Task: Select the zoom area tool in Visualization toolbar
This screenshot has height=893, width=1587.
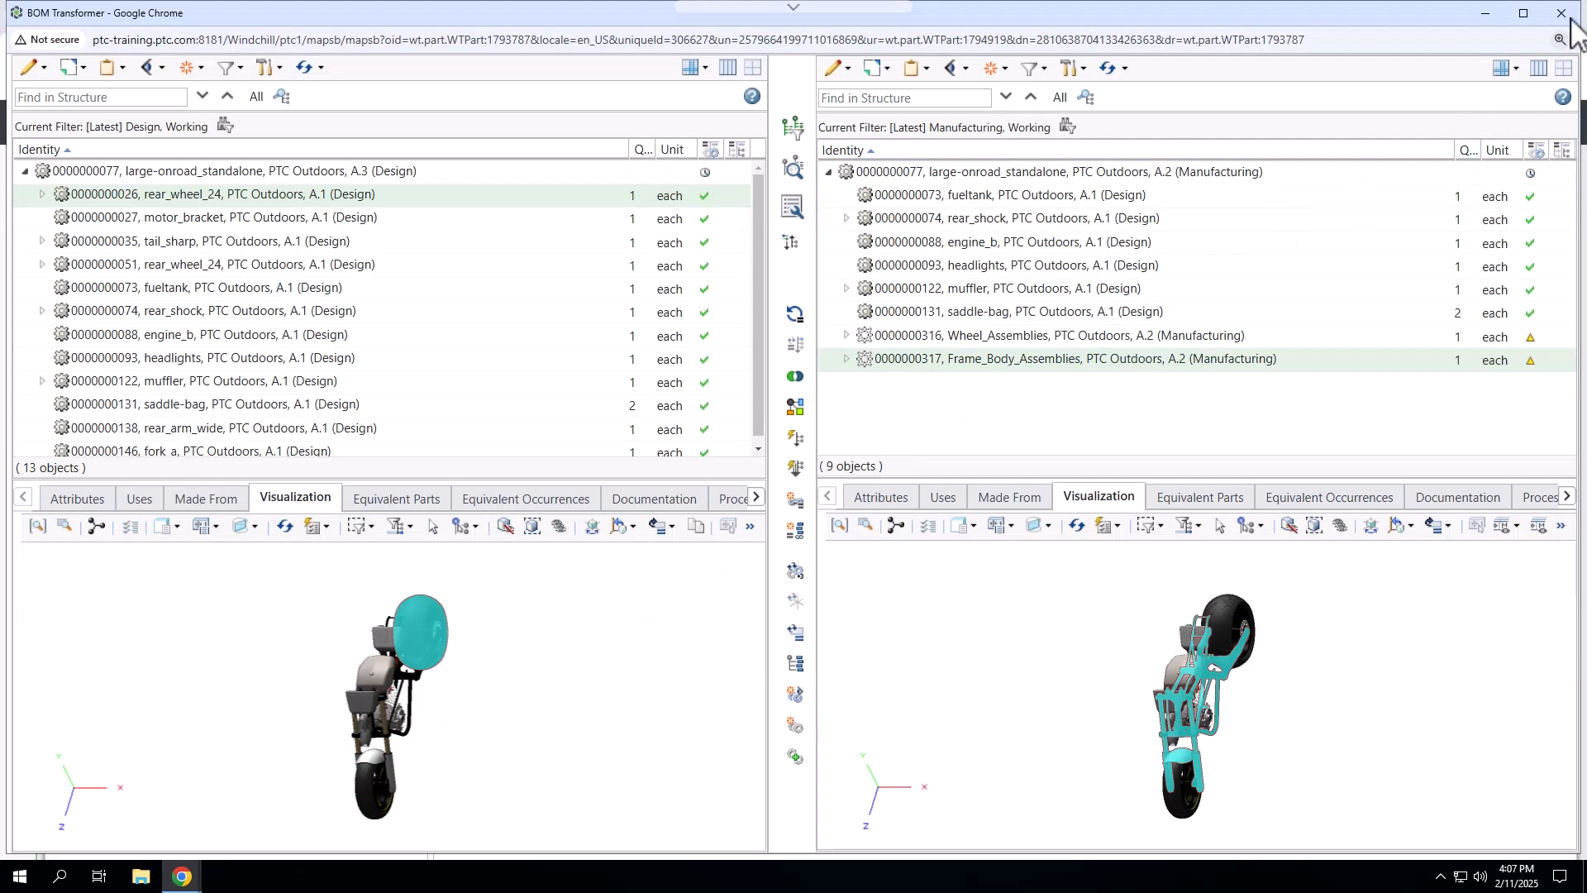Action: click(x=38, y=526)
